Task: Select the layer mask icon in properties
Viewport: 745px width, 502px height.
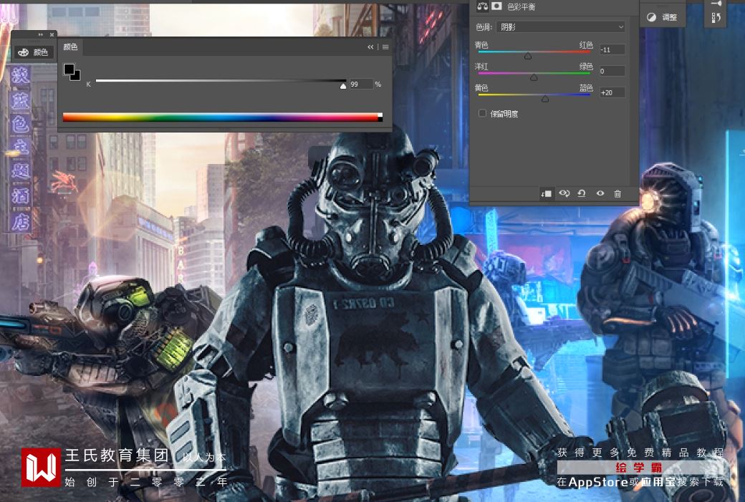Action: (x=496, y=6)
